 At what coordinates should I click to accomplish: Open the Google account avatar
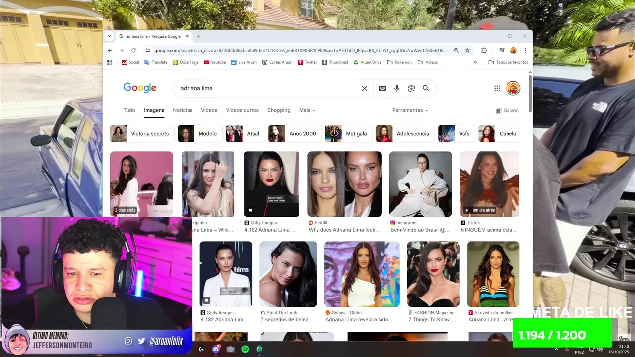[513, 88]
